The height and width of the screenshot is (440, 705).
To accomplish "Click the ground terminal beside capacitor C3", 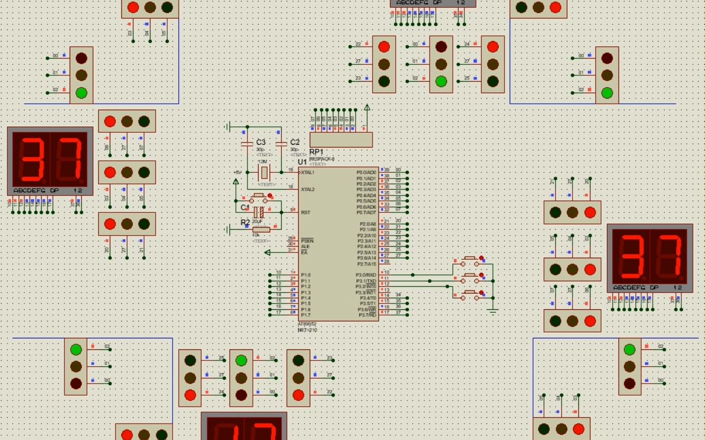I will (227, 126).
